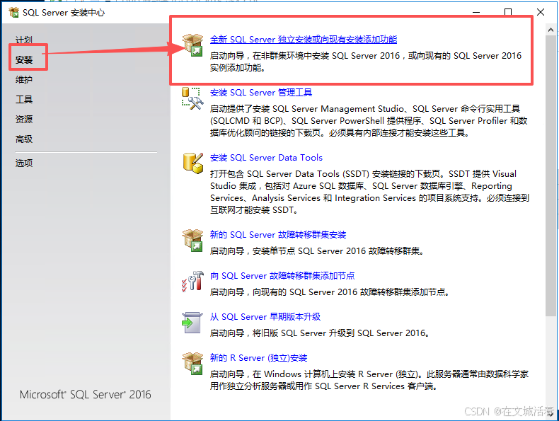Click description text mentioning SQLCMD 和 BCP
The height and width of the screenshot is (421, 559).
click(369, 121)
